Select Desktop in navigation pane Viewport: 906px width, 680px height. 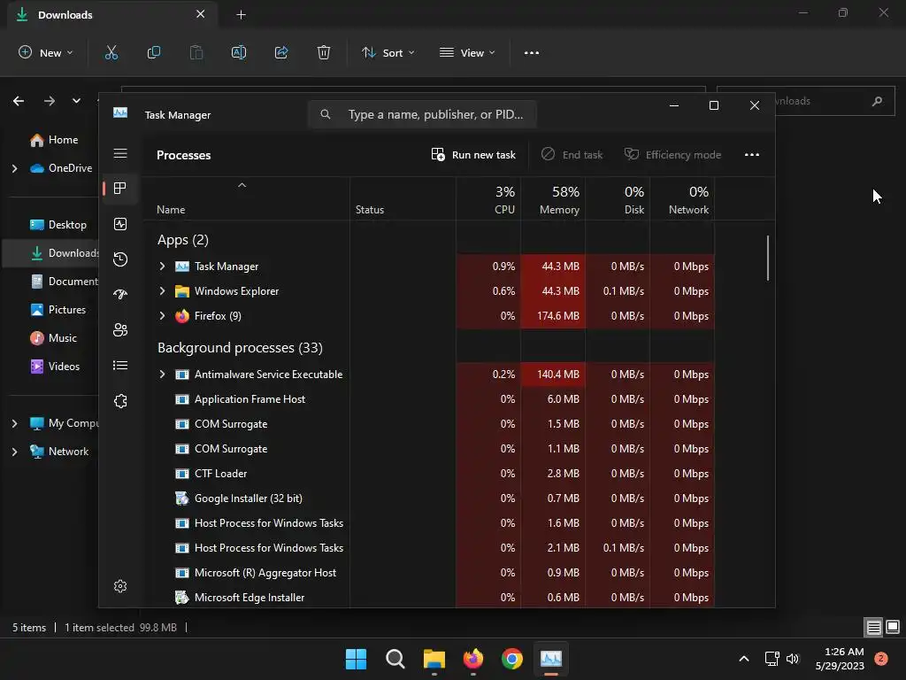click(58, 225)
